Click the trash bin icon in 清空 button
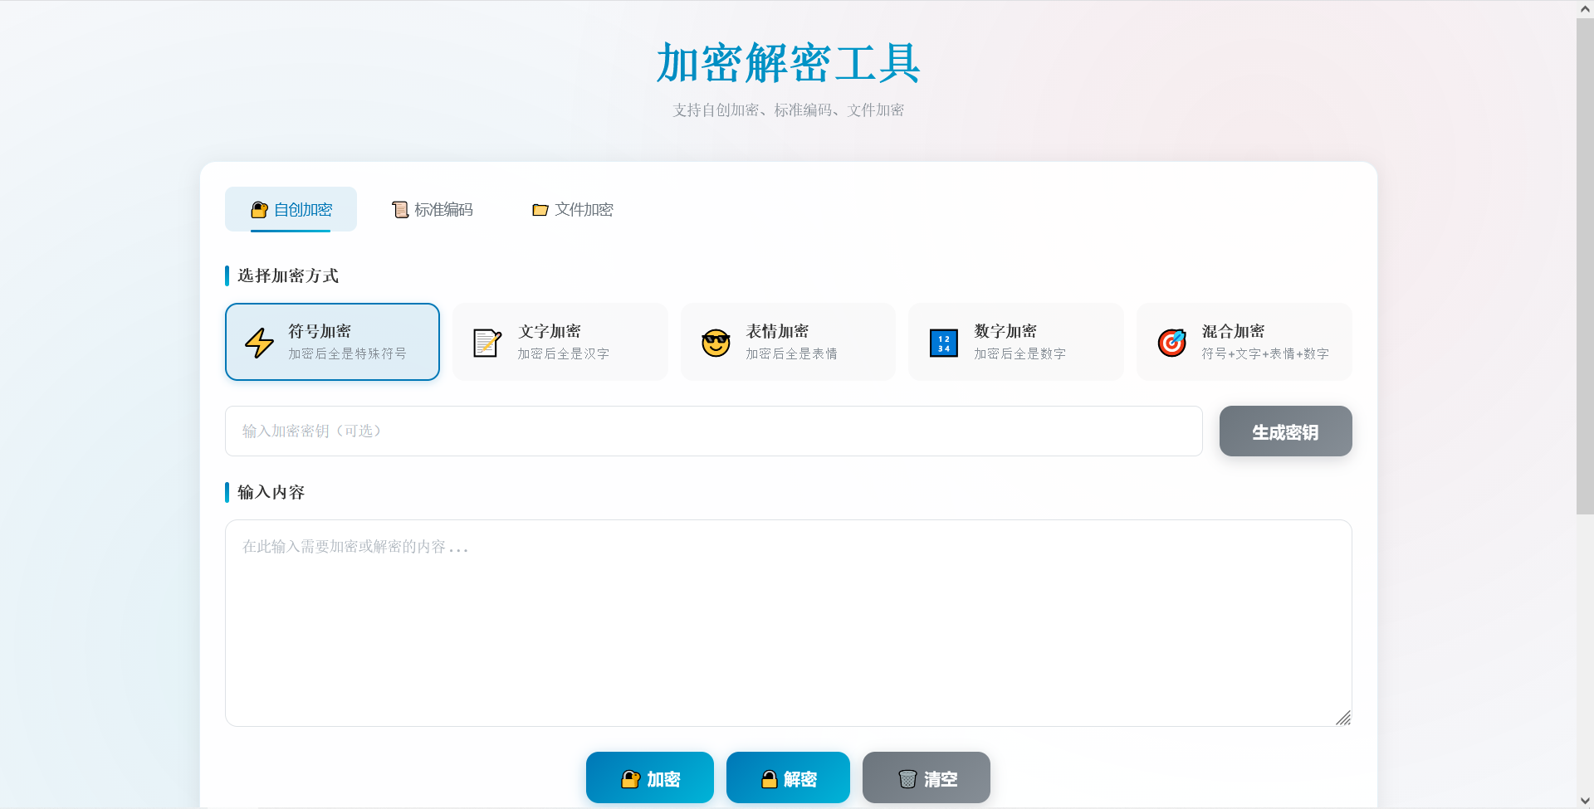This screenshot has height=809, width=1594. 907,779
